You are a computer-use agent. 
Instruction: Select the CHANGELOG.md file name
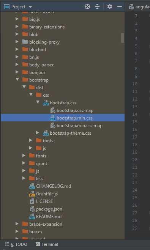coord(54,186)
